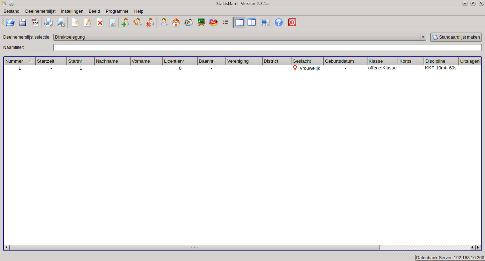Click the save floppy disk icon

(23, 23)
